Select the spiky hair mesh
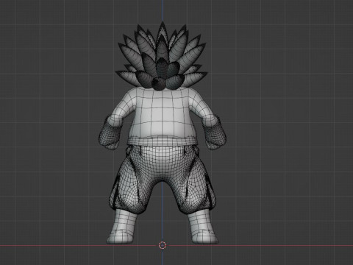The width and height of the screenshot is (353, 265). pos(162,57)
